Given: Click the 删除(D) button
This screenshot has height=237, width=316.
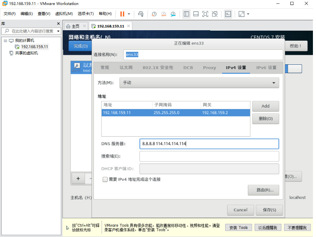Looking at the screenshot, I should click(265, 119).
